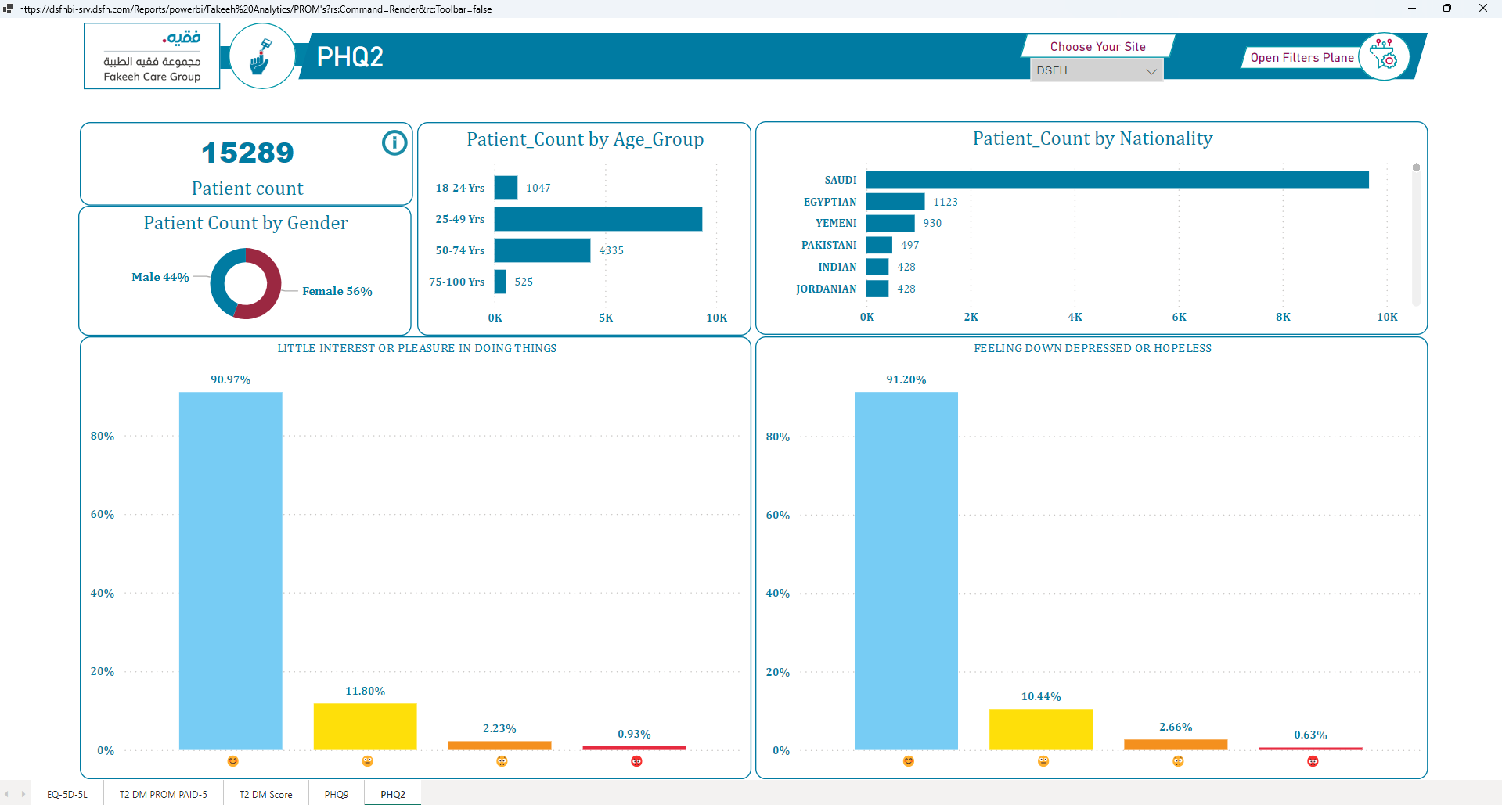The width and height of the screenshot is (1502, 805).
Task: Click the PHQ2 hand icon in header
Action: coord(261,56)
